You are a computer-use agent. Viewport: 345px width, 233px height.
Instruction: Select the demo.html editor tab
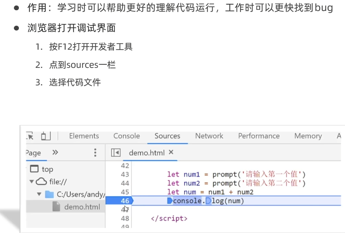click(x=146, y=153)
